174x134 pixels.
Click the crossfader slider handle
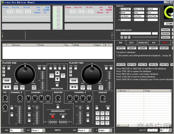[58, 122]
